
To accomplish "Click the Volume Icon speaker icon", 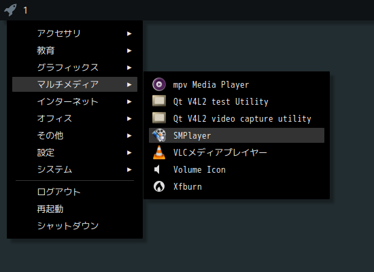I will click(x=157, y=169).
